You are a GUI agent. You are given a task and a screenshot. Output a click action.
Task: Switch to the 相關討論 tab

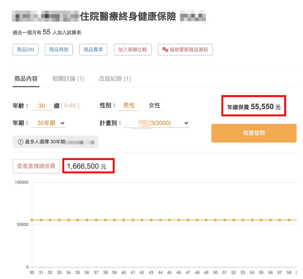[x=68, y=79]
